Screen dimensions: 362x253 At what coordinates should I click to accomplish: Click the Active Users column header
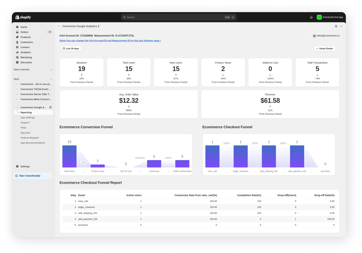[x=134, y=195]
